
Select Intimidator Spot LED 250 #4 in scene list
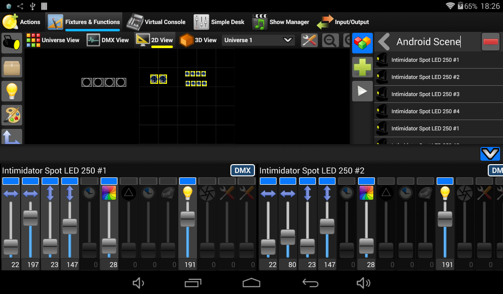(x=439, y=111)
